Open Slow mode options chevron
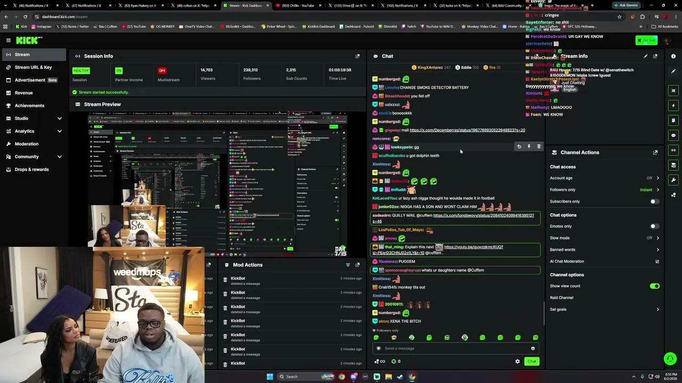Image resolution: width=682 pixels, height=383 pixels. click(x=657, y=238)
